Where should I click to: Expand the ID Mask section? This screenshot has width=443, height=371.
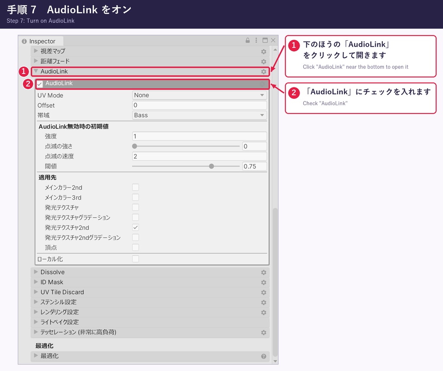(x=36, y=282)
